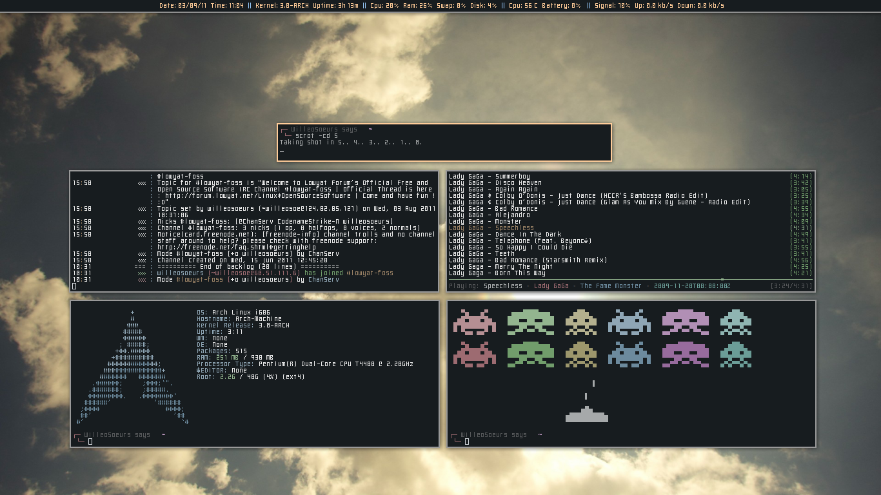Click "Uptime: 3h 13m" in the top status bar
Image resolution: width=881 pixels, height=495 pixels.
coord(335,6)
